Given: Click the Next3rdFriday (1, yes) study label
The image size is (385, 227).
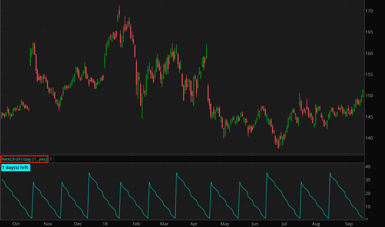Looking at the screenshot, I should point(24,159).
